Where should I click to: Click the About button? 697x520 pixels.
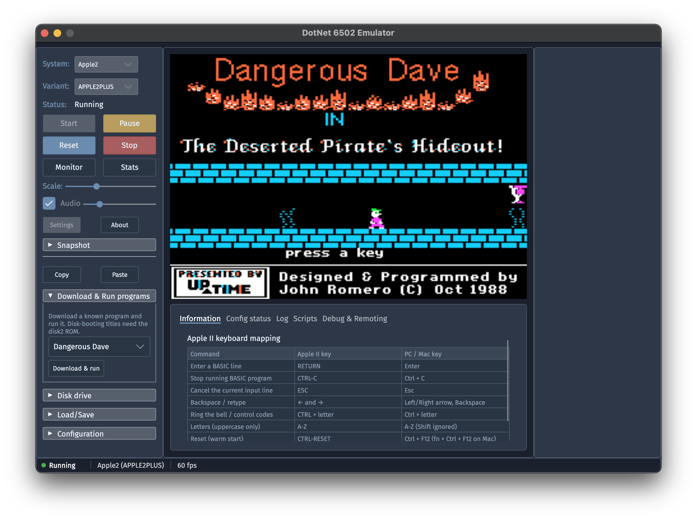[x=119, y=225]
